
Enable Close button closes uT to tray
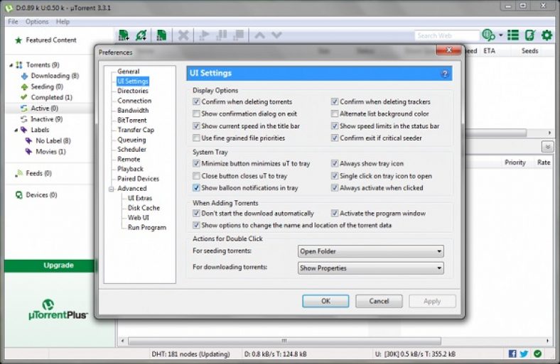point(196,176)
